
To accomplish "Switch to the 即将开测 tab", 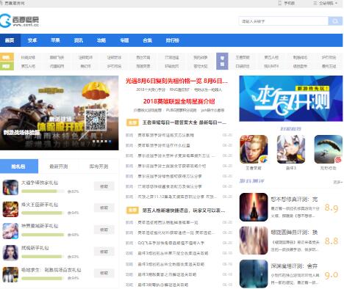I will tap(98, 167).
